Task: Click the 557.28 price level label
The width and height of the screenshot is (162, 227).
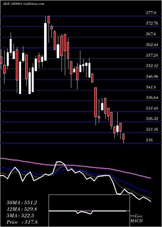Action: pos(152,55)
